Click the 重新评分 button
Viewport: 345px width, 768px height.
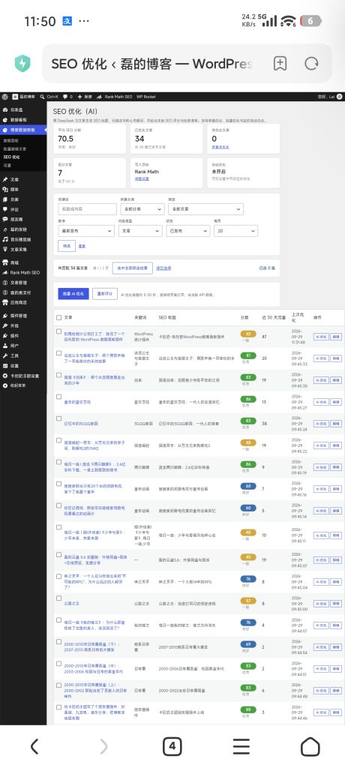click(105, 294)
